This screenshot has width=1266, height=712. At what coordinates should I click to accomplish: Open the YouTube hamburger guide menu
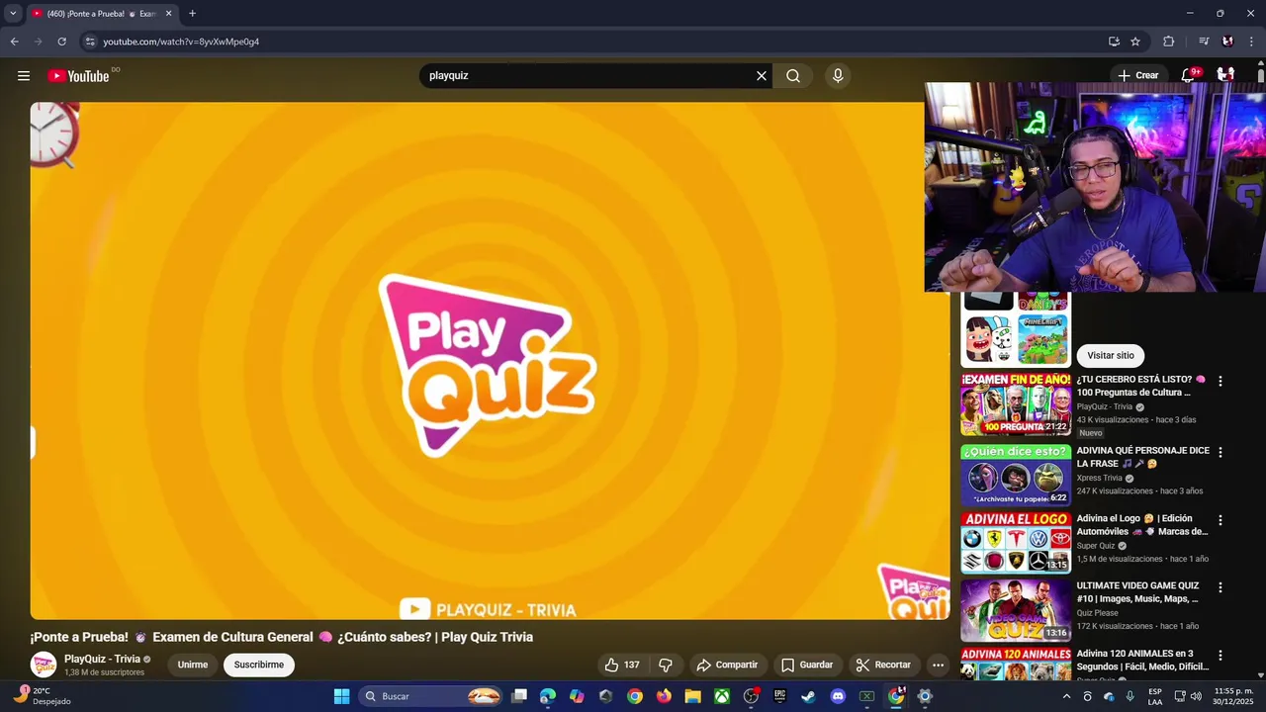(24, 76)
